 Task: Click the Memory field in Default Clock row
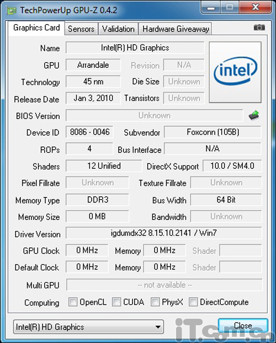click(x=164, y=267)
